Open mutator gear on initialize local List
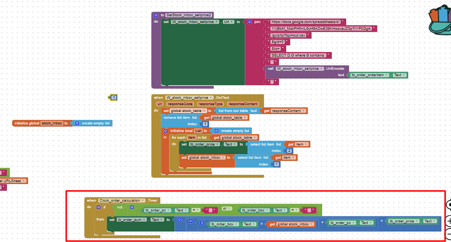 click(x=165, y=131)
